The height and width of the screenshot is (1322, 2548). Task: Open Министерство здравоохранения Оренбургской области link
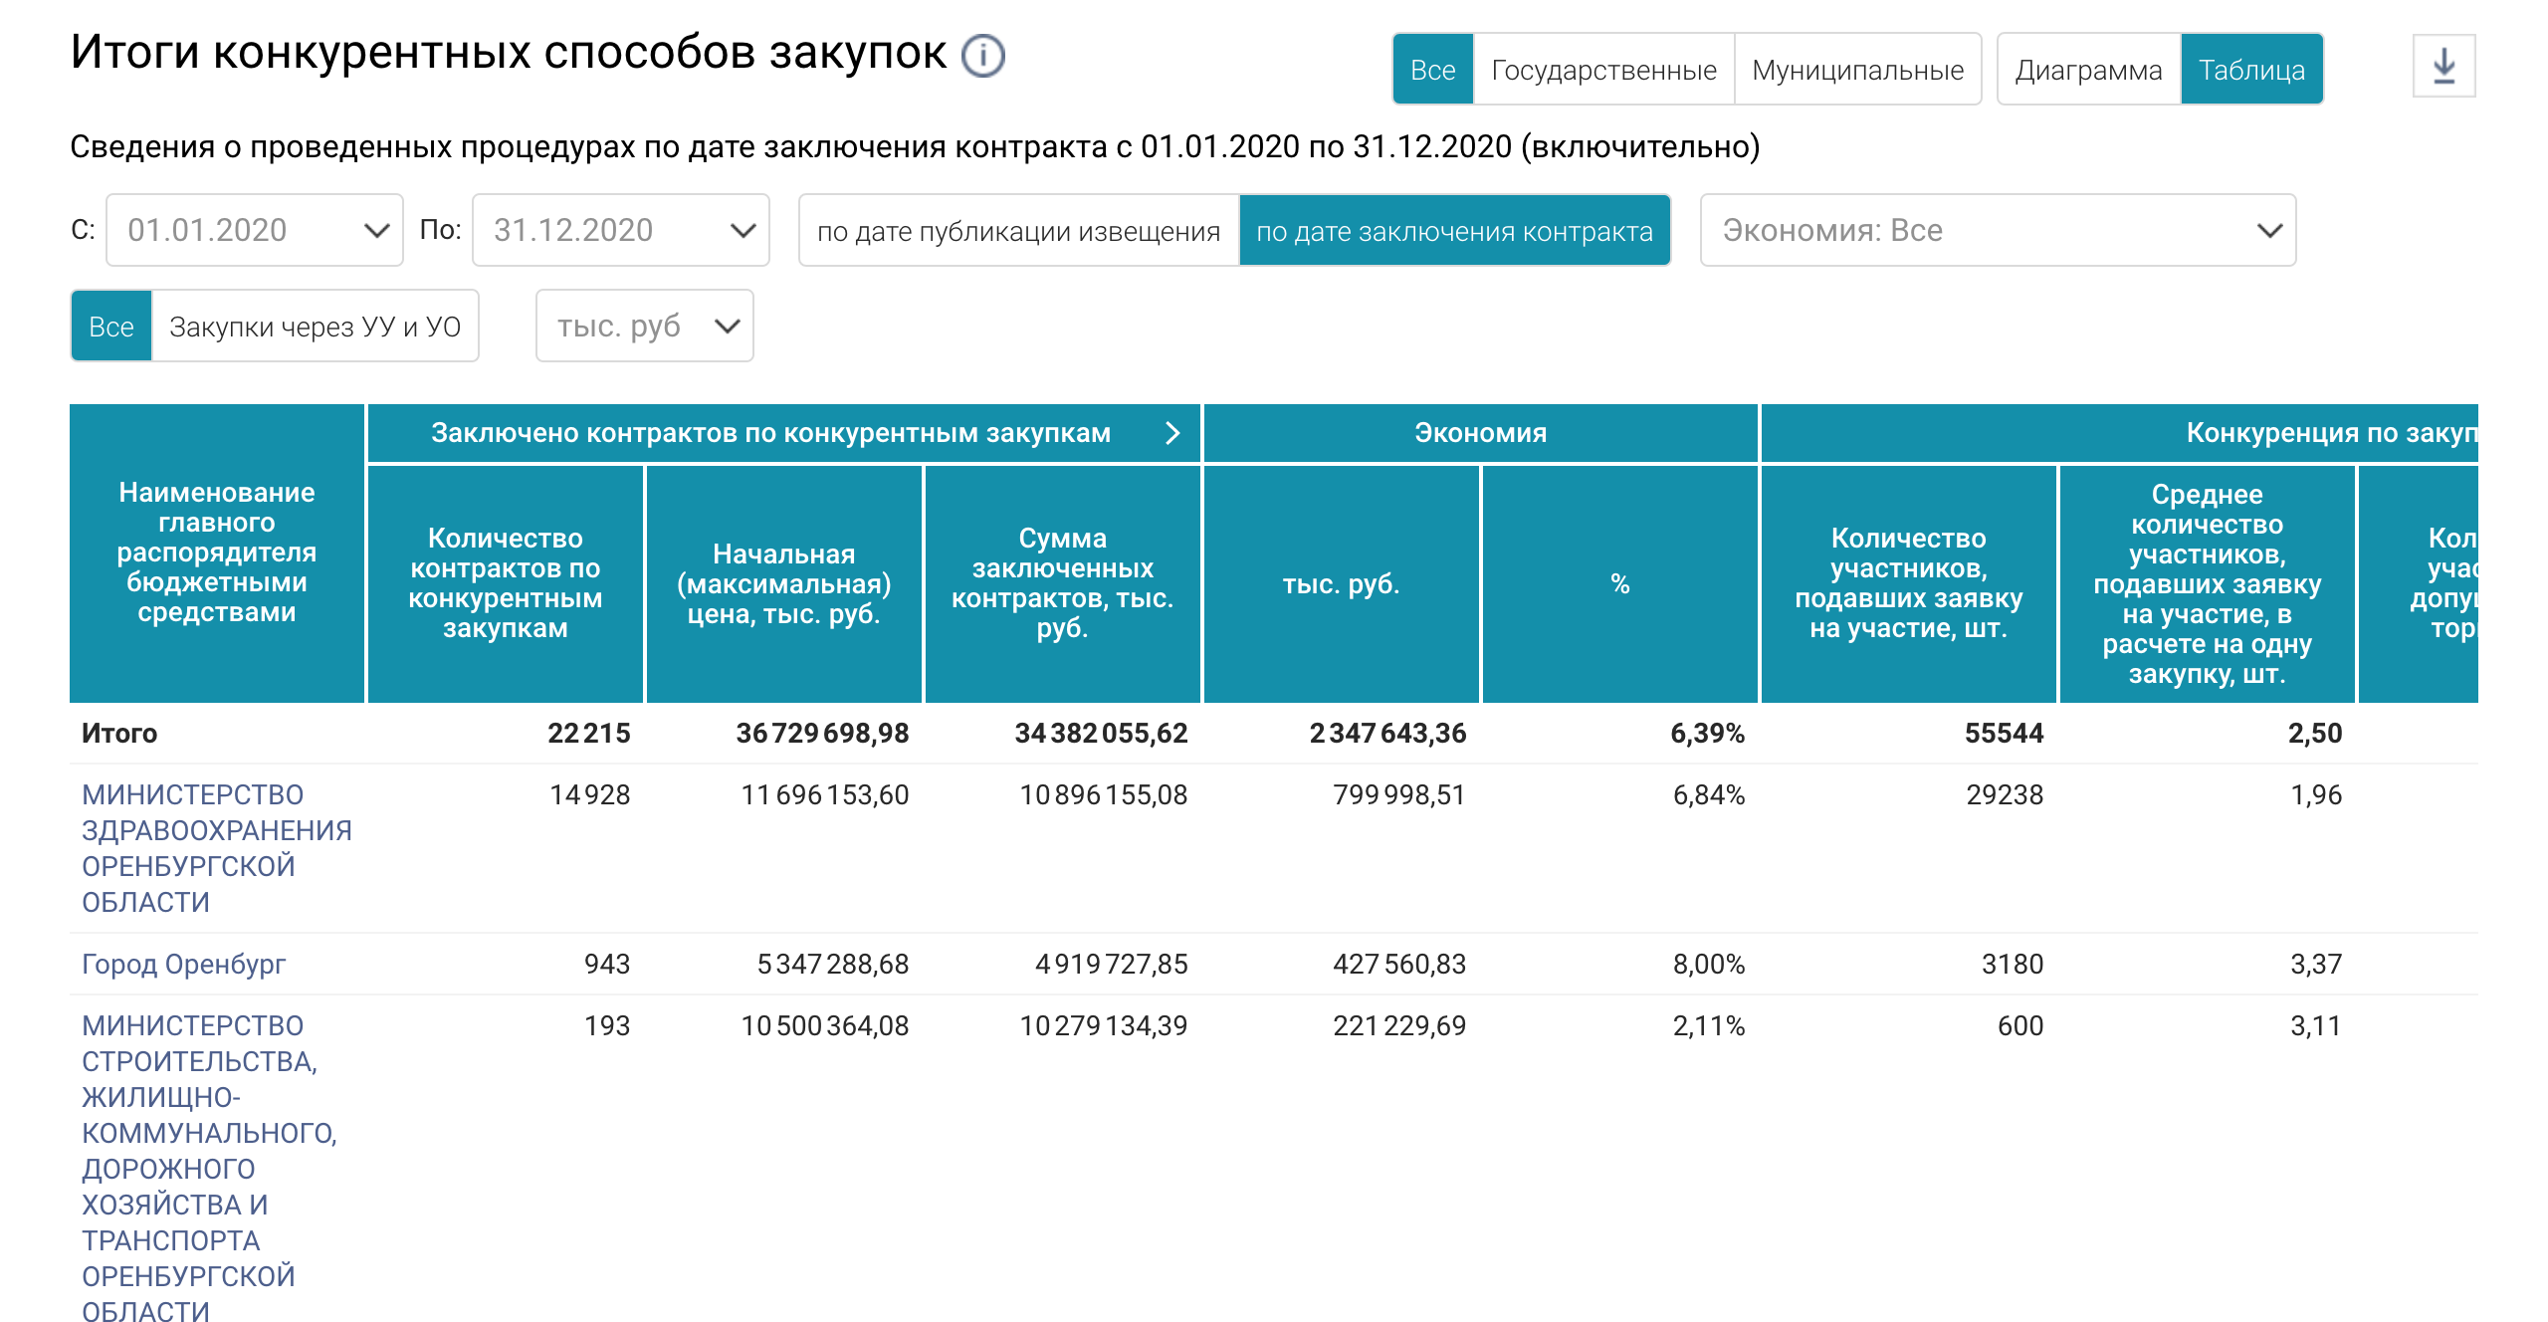(x=216, y=848)
